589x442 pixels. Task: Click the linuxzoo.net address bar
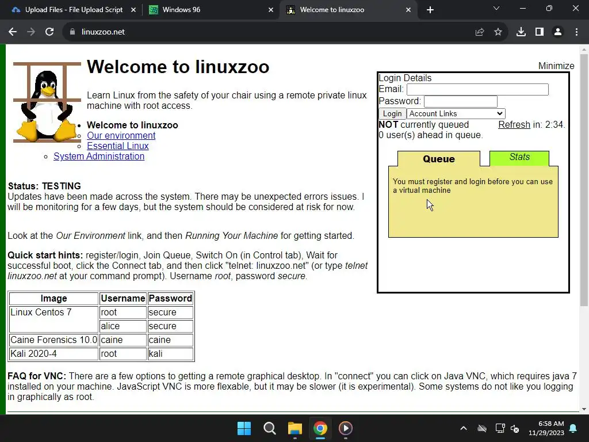coord(270,32)
